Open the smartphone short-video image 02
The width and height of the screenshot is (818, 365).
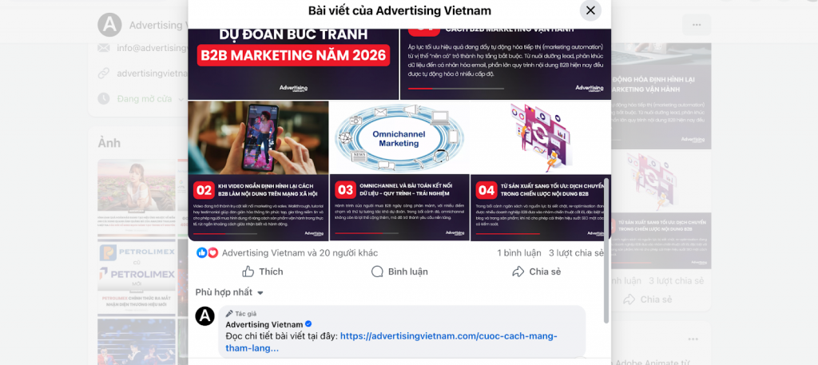point(258,171)
